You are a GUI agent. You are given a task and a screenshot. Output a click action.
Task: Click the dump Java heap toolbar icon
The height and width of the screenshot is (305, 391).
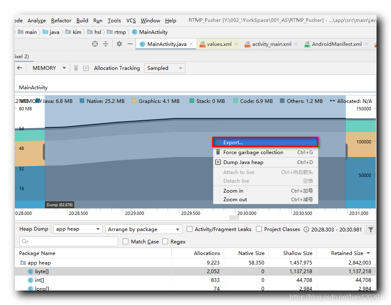(86, 68)
